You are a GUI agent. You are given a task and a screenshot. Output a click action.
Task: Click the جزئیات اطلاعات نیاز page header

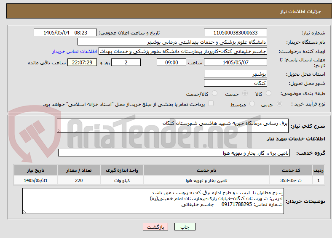[x=301, y=11]
